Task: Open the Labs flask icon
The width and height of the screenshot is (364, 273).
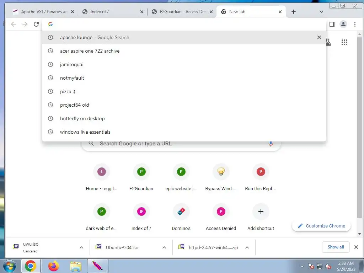Action: 328,42
